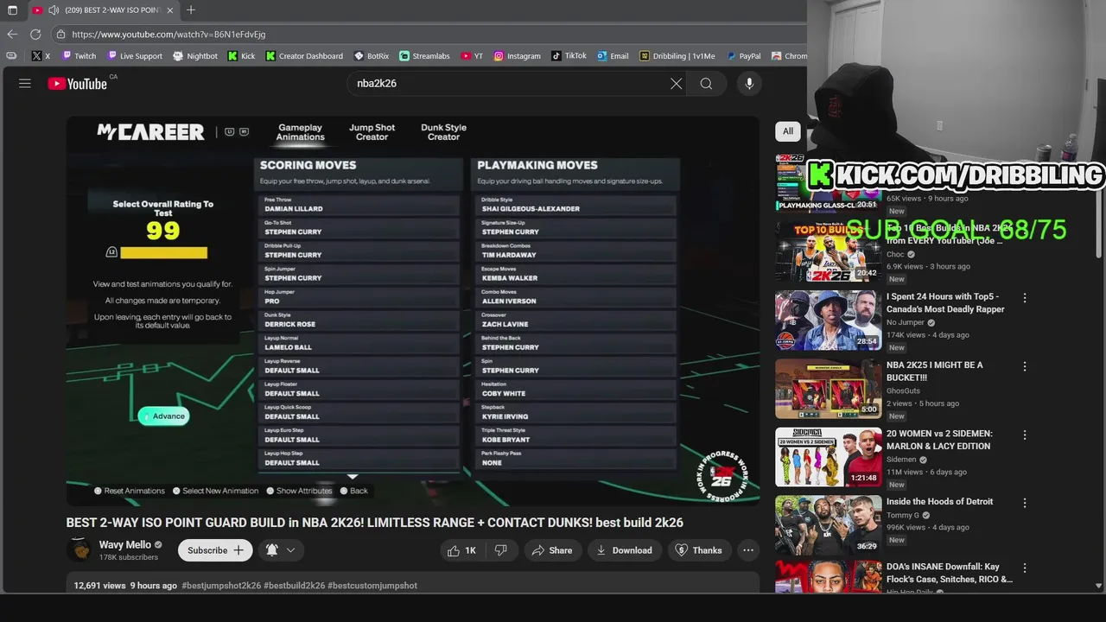Open the Creator Dashboard bookmark

pyautogui.click(x=304, y=56)
